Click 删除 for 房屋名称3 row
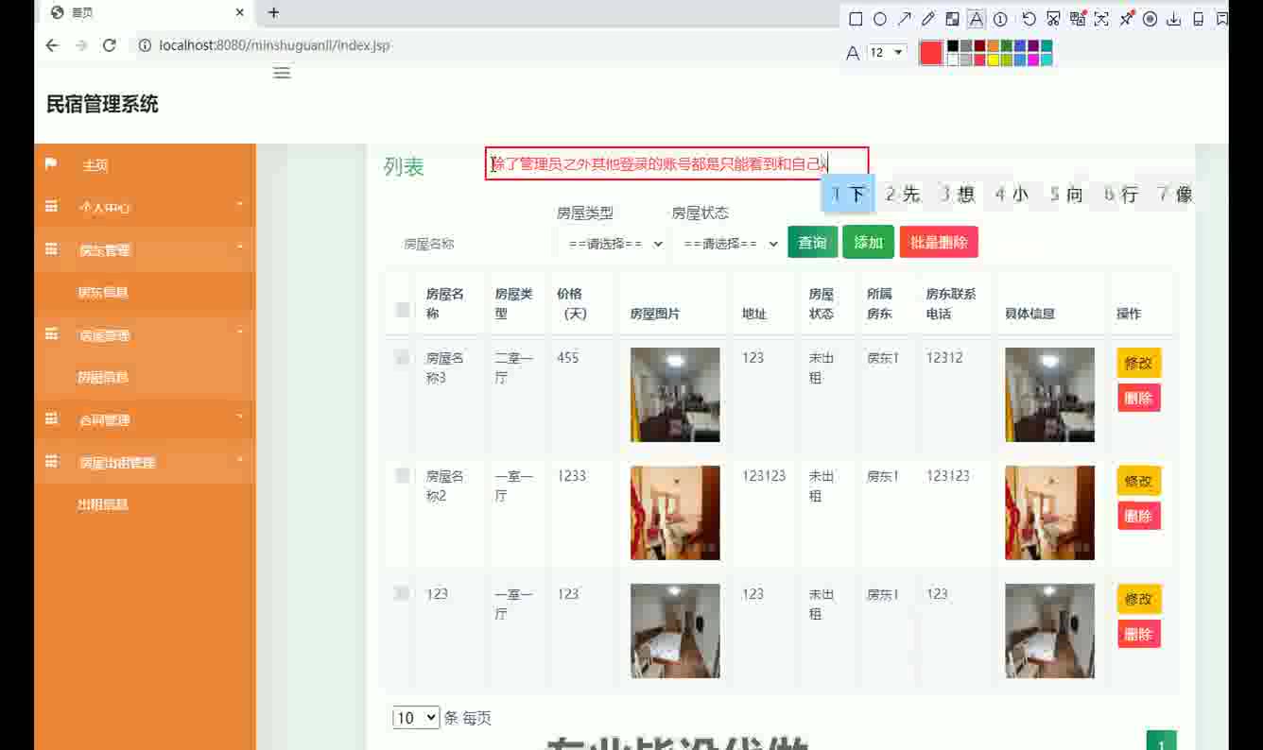1263x750 pixels. (1138, 398)
